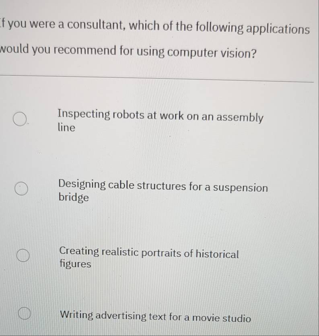This screenshot has height=336, width=319.
Task: Mark the Writing advertising text radio option
Action: pyautogui.click(x=24, y=313)
